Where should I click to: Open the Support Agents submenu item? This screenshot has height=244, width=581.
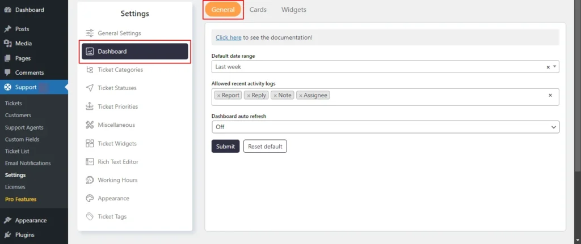24,127
